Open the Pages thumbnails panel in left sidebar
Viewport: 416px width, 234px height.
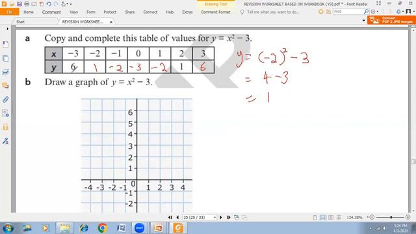click(x=5, y=58)
